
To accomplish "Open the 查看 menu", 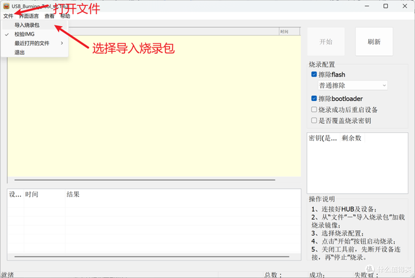I will pos(49,16).
